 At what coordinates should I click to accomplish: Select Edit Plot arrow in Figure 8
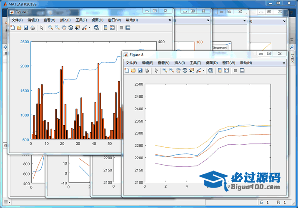point(156,70)
